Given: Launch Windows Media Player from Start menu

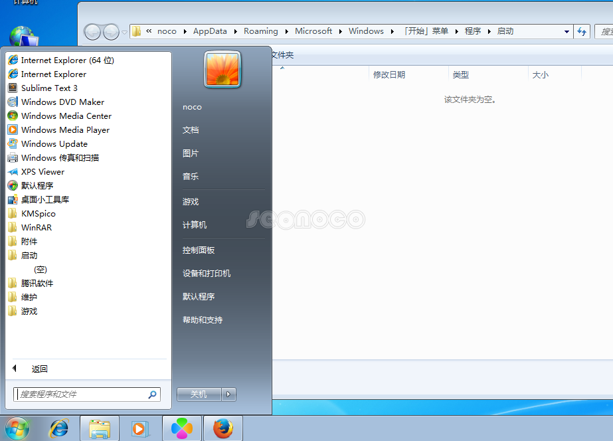Looking at the screenshot, I should coord(64,130).
